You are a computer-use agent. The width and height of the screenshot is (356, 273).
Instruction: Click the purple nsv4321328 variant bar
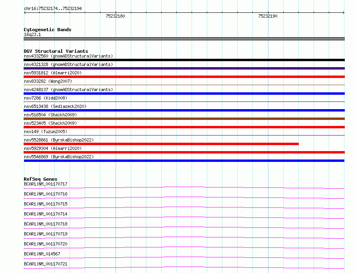click(184, 68)
